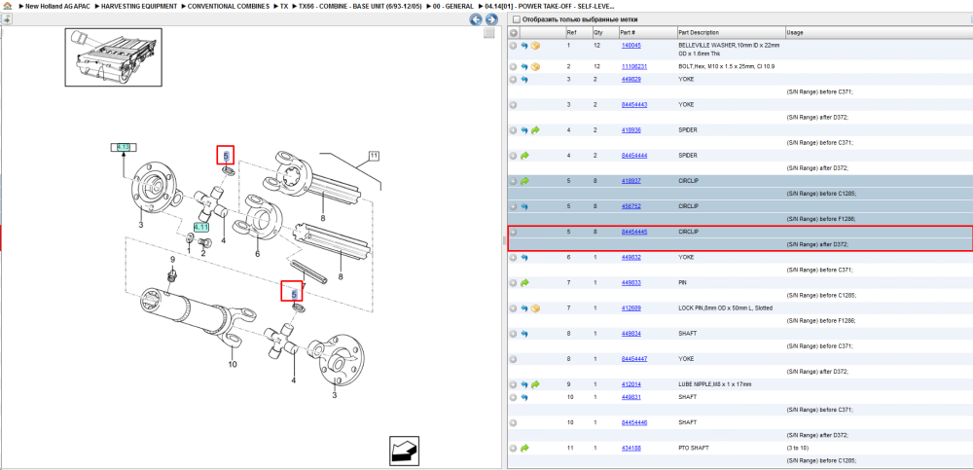The width and height of the screenshot is (973, 470).
Task: Expand row for part 449829
Action: pyautogui.click(x=513, y=80)
